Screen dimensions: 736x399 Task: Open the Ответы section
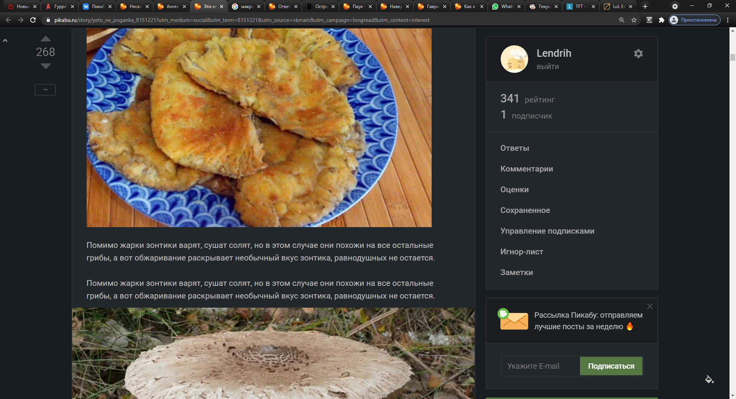point(514,148)
